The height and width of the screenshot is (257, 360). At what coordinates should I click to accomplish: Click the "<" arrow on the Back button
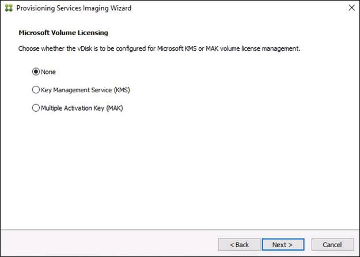(x=231, y=245)
